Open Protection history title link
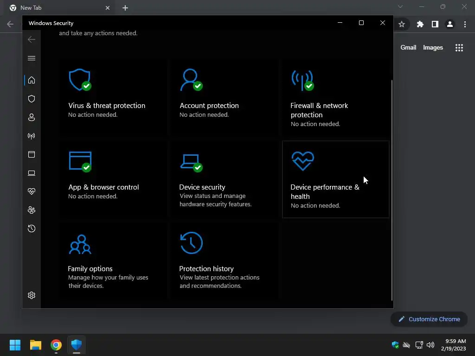The image size is (475, 356). 206,269
